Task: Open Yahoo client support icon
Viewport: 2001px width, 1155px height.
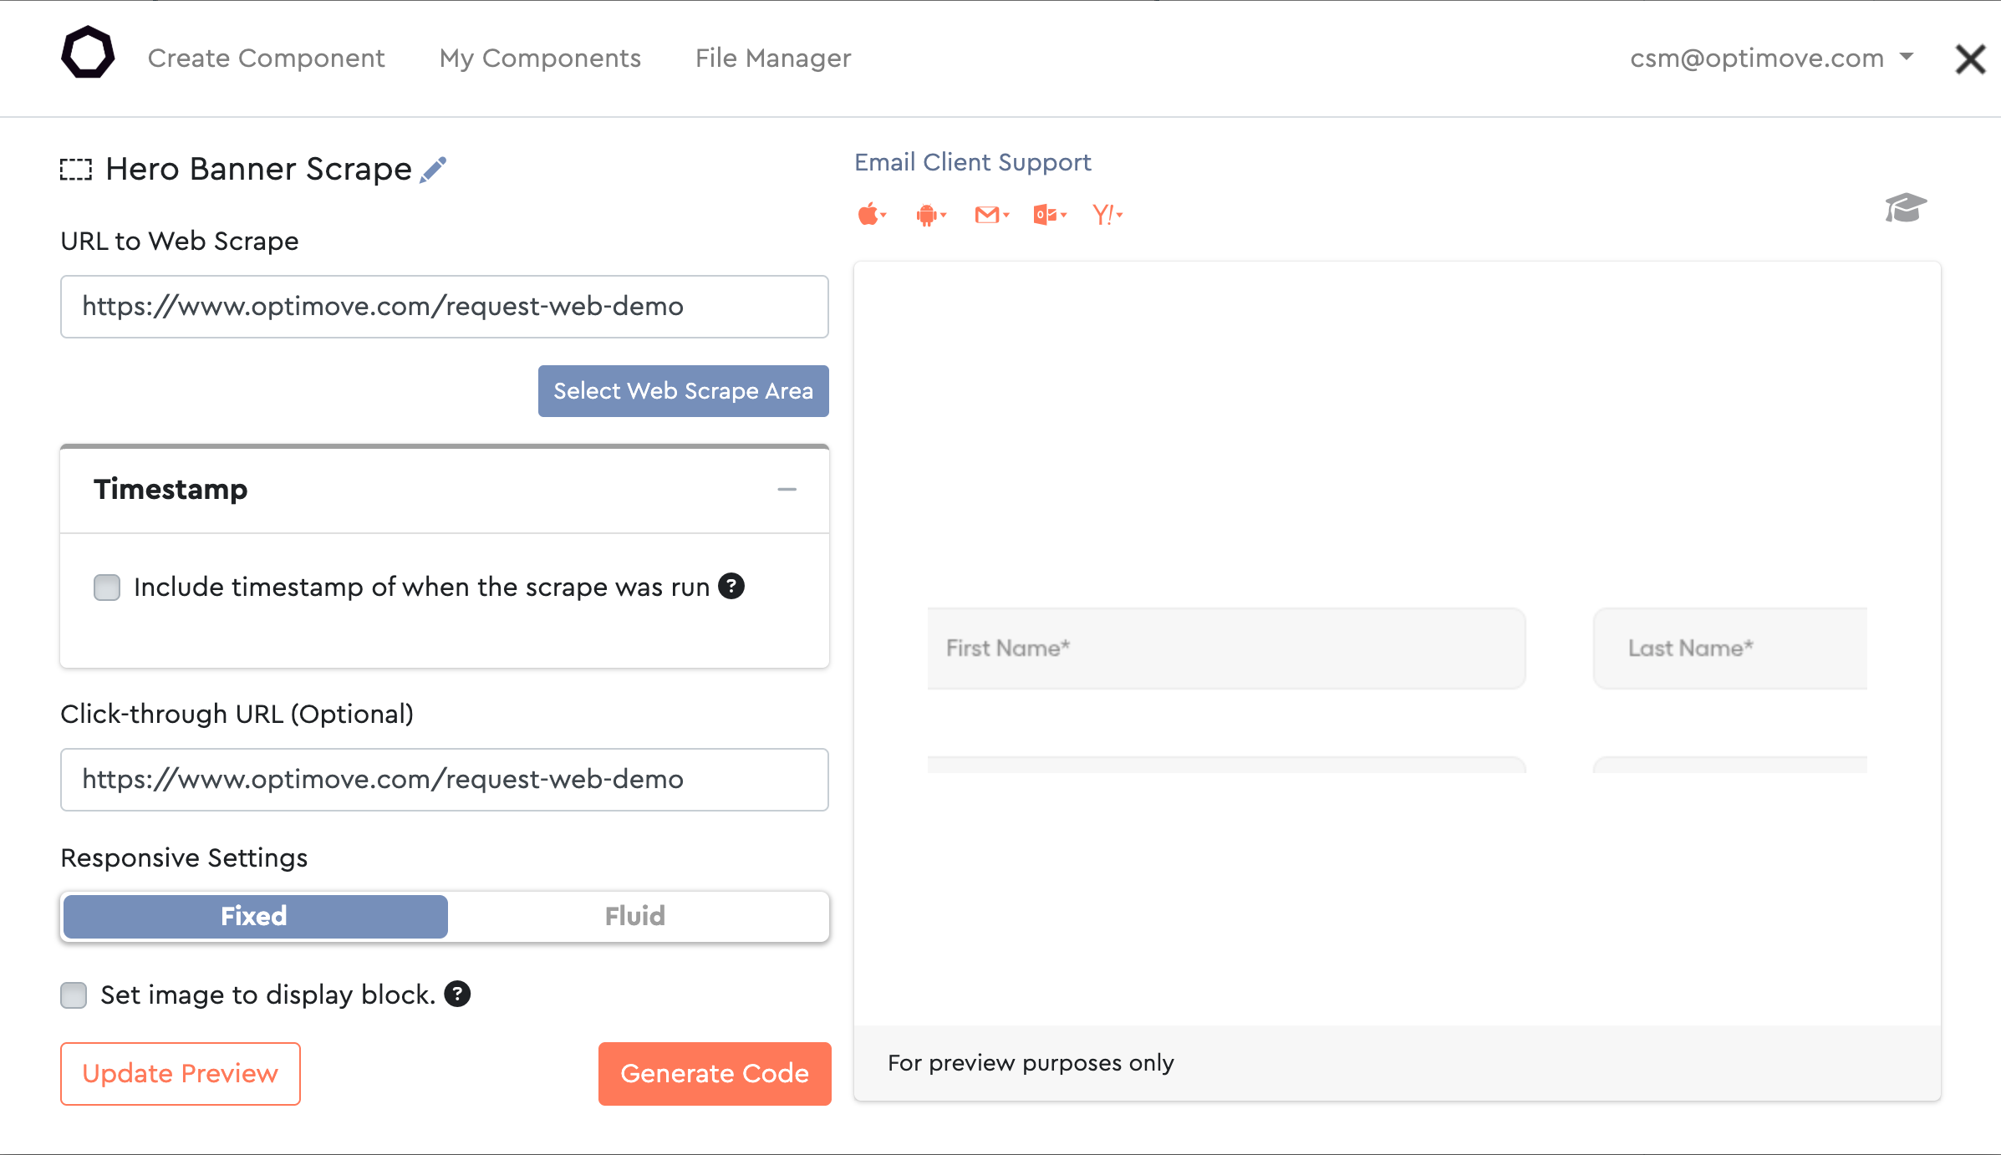Action: (x=1107, y=215)
